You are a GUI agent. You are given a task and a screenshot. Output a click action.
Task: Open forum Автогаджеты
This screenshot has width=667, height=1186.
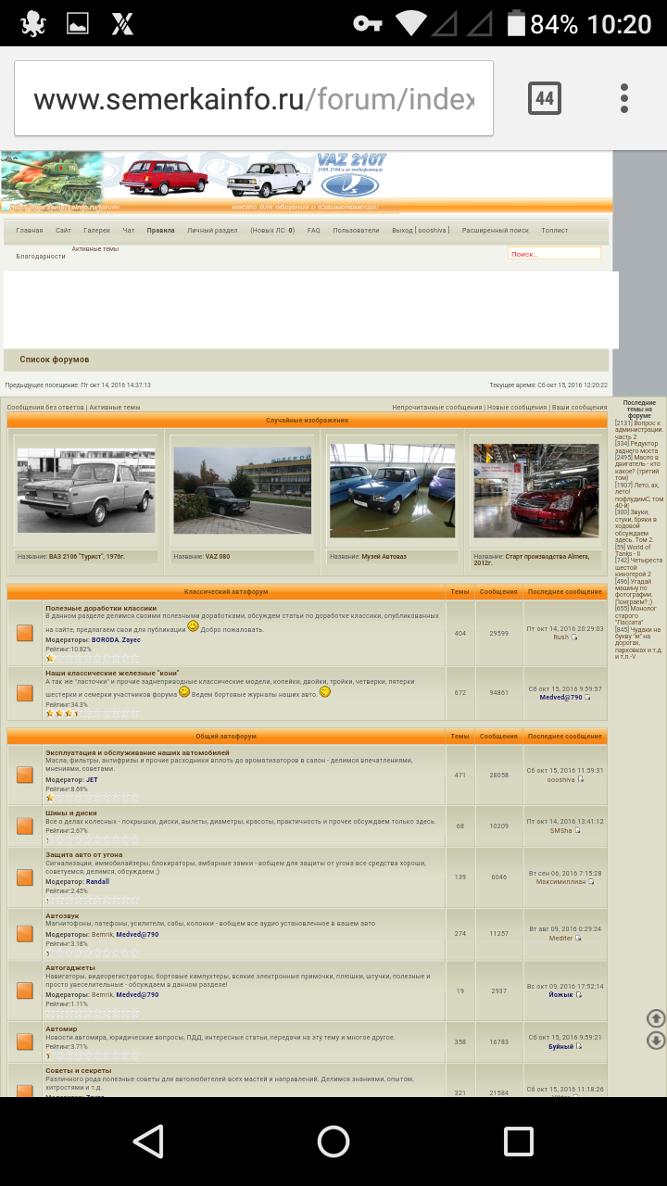coord(70,967)
